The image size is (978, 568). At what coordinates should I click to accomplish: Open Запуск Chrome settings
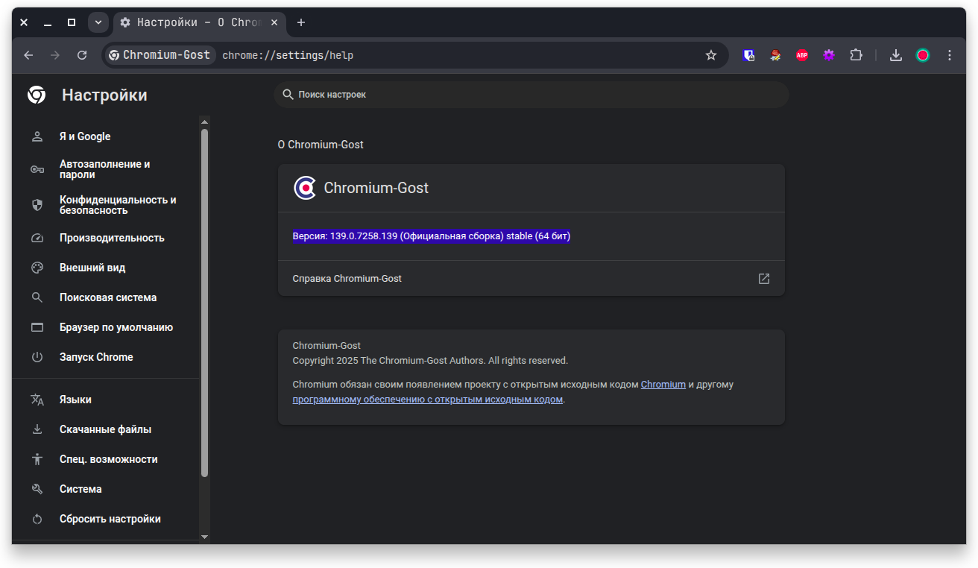pos(106,357)
